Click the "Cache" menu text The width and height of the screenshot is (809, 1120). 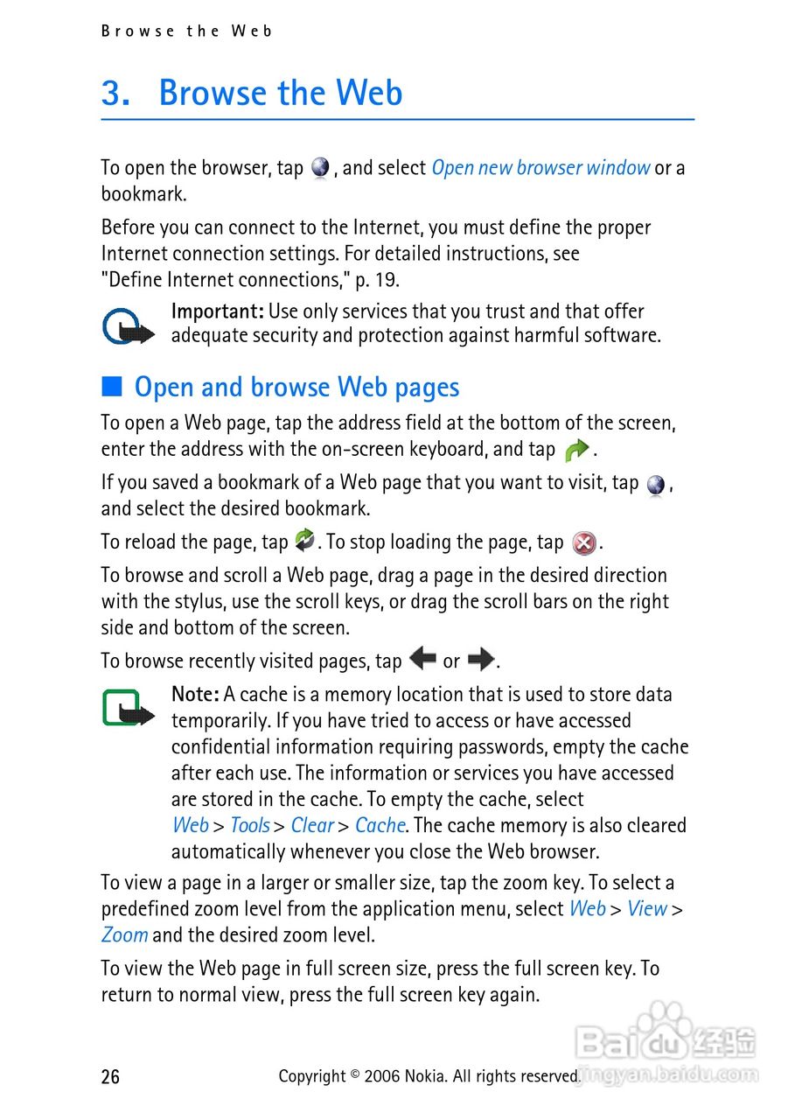[380, 825]
